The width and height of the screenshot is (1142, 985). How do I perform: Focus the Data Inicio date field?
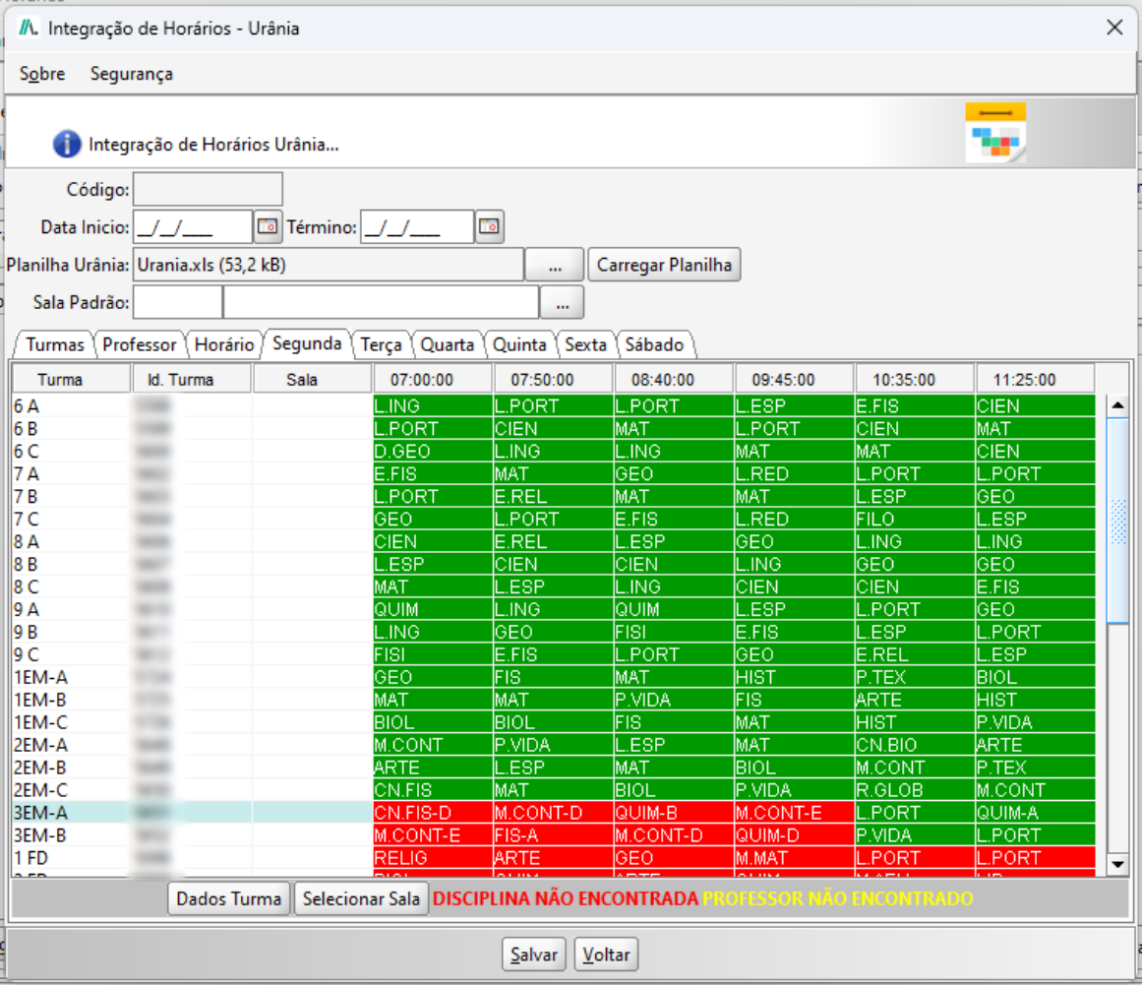(x=193, y=226)
